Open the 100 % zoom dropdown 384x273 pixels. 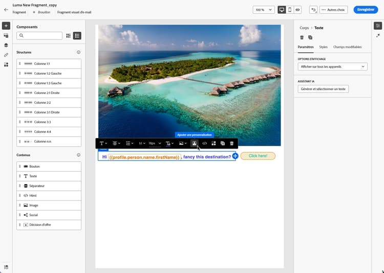point(264,10)
